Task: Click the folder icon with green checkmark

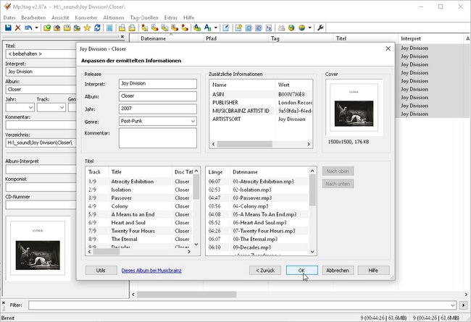Action: coord(47,28)
